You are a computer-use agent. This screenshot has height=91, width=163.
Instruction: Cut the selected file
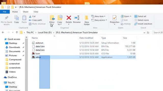tap(32, 16)
